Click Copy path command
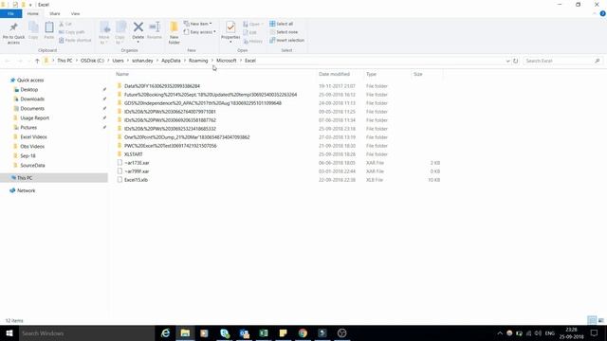Screen dimensions: 607x341 coord(72,32)
